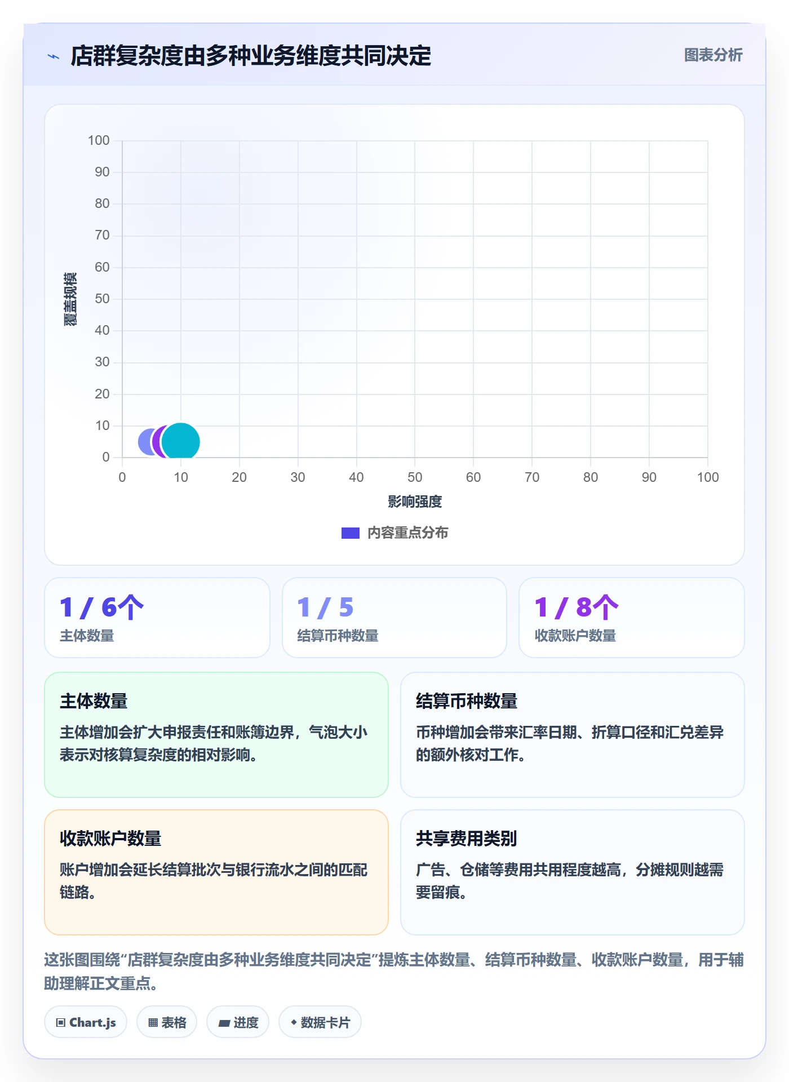
Task: Click the 主体增加会扩大申报责任 description text
Action: (x=214, y=743)
